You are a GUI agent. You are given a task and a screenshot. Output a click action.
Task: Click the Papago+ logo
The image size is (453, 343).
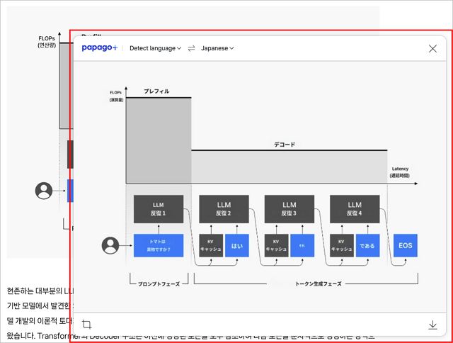[x=100, y=48]
